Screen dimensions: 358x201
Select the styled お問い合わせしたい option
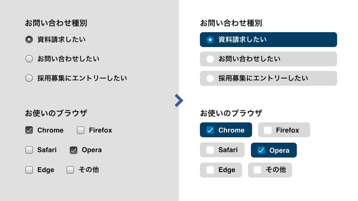[268, 59]
